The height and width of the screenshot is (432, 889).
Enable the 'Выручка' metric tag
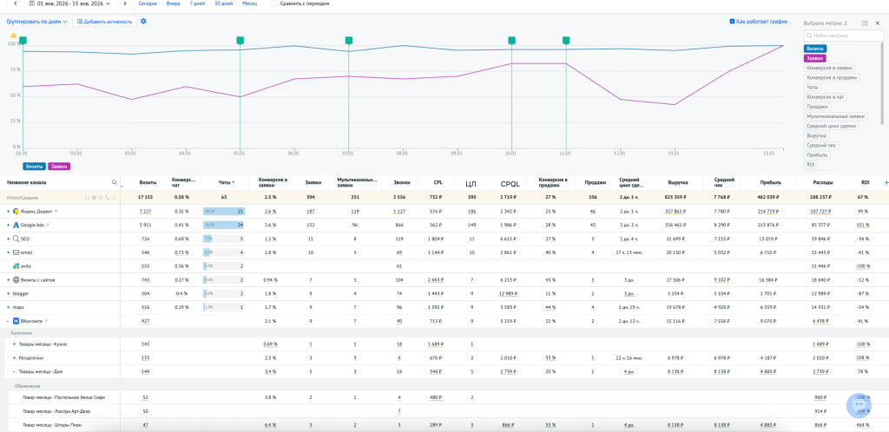[x=816, y=135]
